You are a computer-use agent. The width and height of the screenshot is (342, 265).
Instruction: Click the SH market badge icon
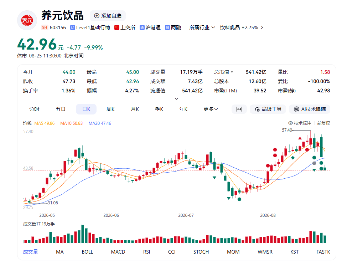pos(45,27)
